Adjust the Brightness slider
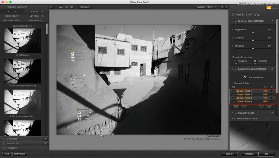This screenshot has height=158, width=279. [x=253, y=32]
